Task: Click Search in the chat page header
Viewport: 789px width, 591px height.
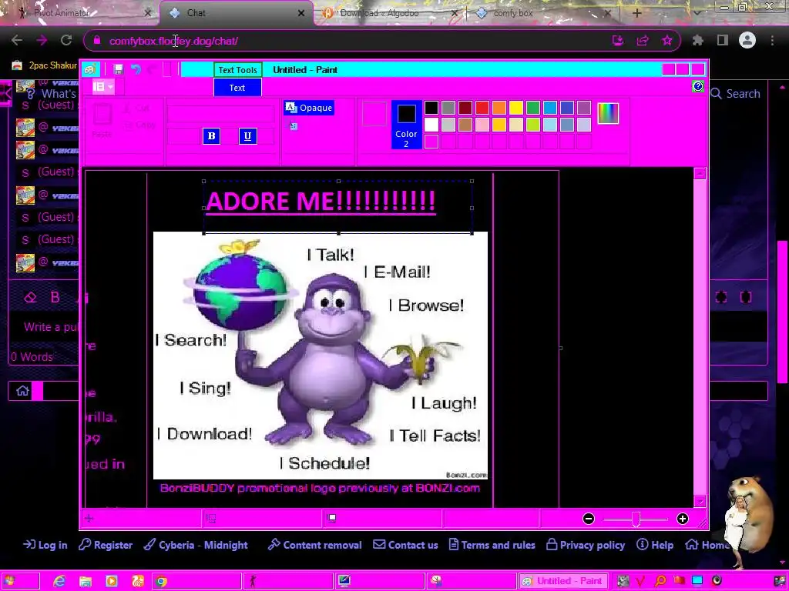Action: (736, 93)
